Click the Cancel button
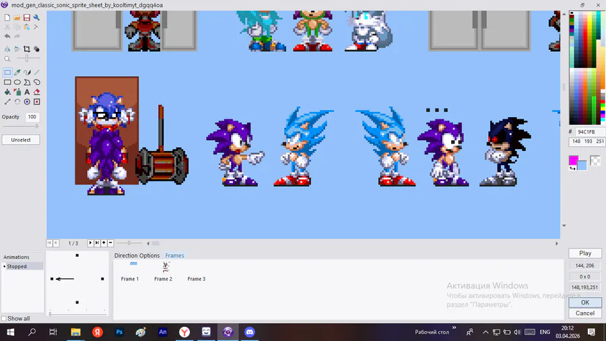606x341 pixels. click(585, 313)
